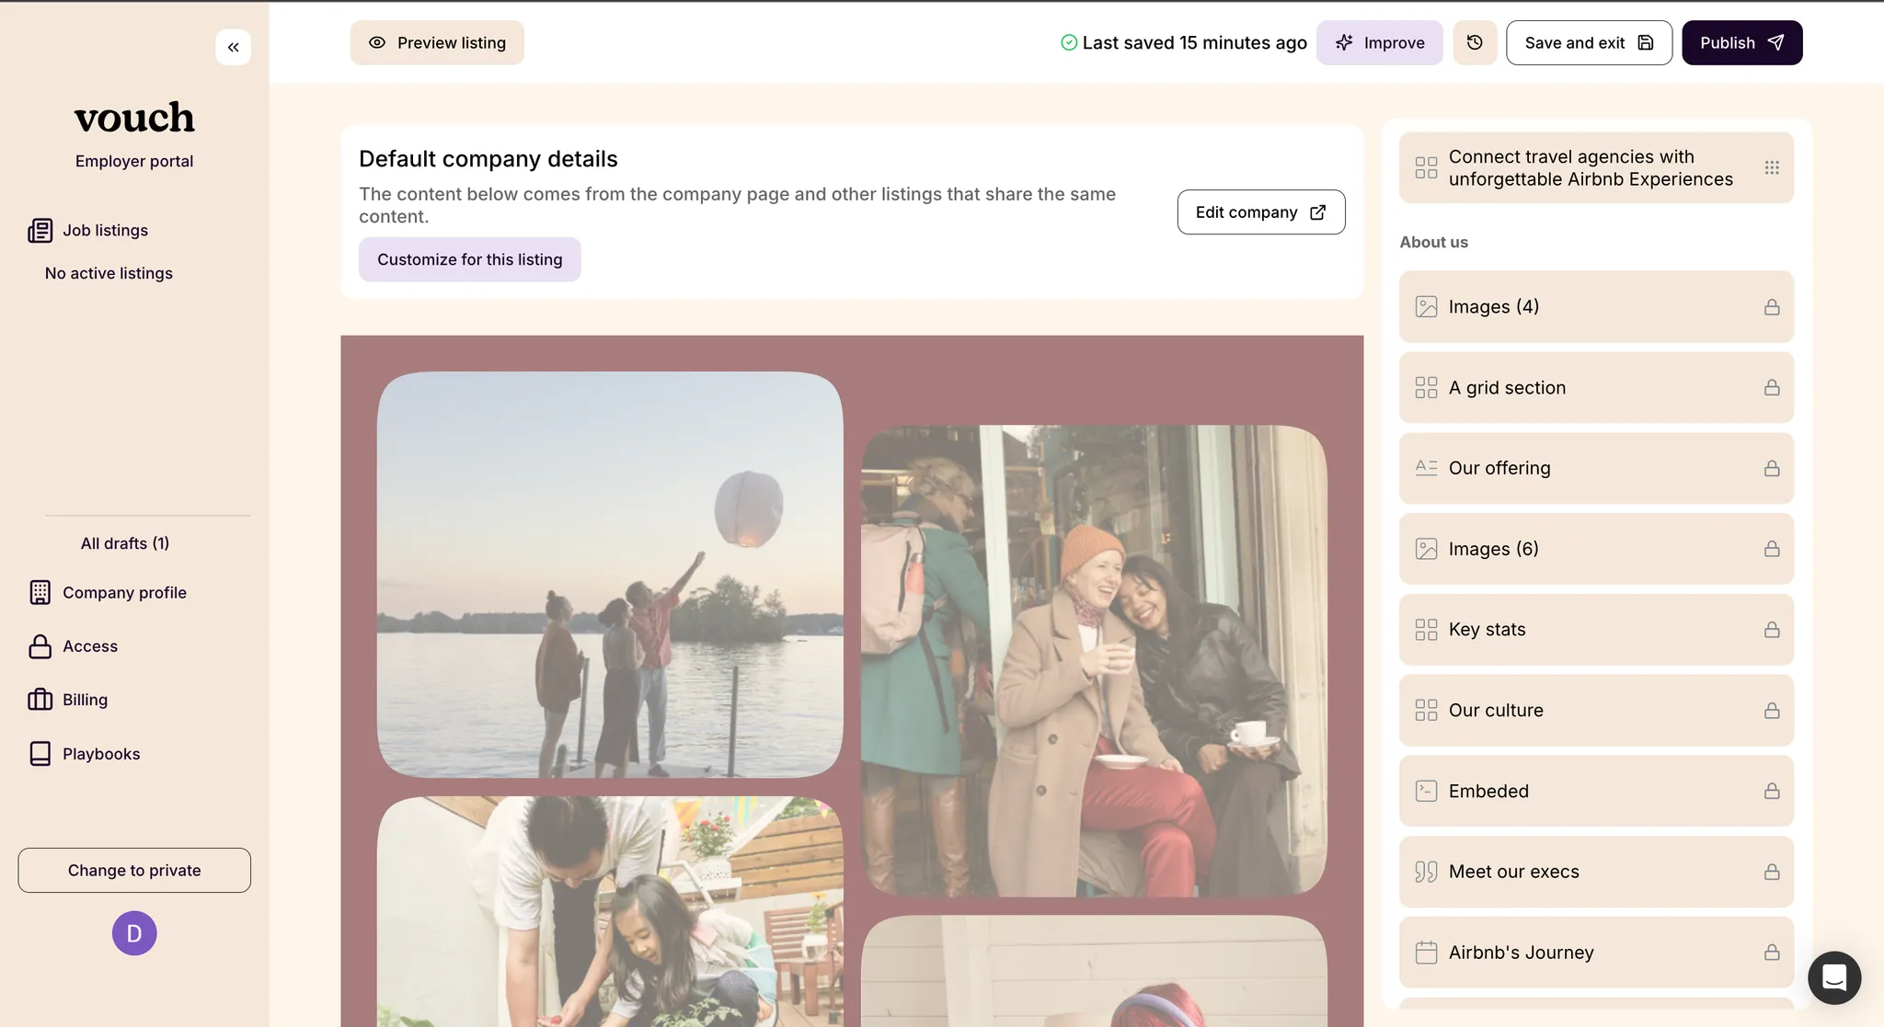Click the embed icon on Embeded row
The width and height of the screenshot is (1884, 1027).
1426,791
